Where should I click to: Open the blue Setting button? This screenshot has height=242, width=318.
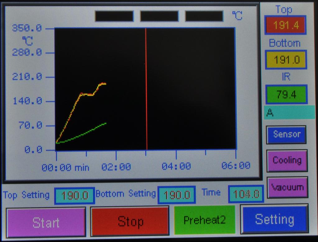click(274, 219)
